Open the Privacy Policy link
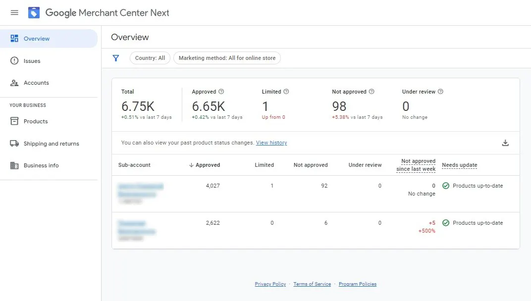 click(x=270, y=284)
